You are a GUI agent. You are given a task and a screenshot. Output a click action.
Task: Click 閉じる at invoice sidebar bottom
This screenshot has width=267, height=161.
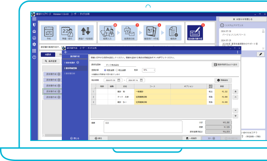[x=75, y=138]
